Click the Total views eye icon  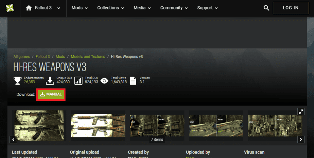[x=104, y=81]
